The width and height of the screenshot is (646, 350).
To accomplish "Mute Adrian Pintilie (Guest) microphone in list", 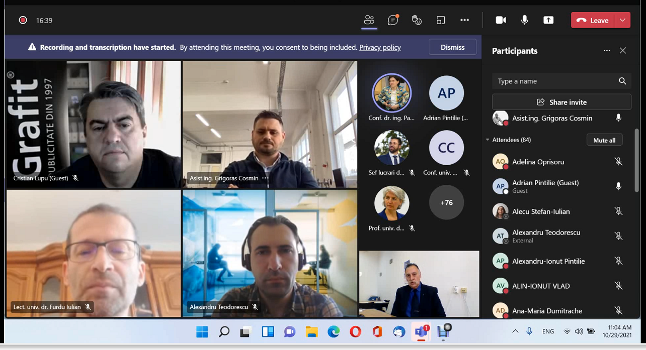I will (618, 186).
